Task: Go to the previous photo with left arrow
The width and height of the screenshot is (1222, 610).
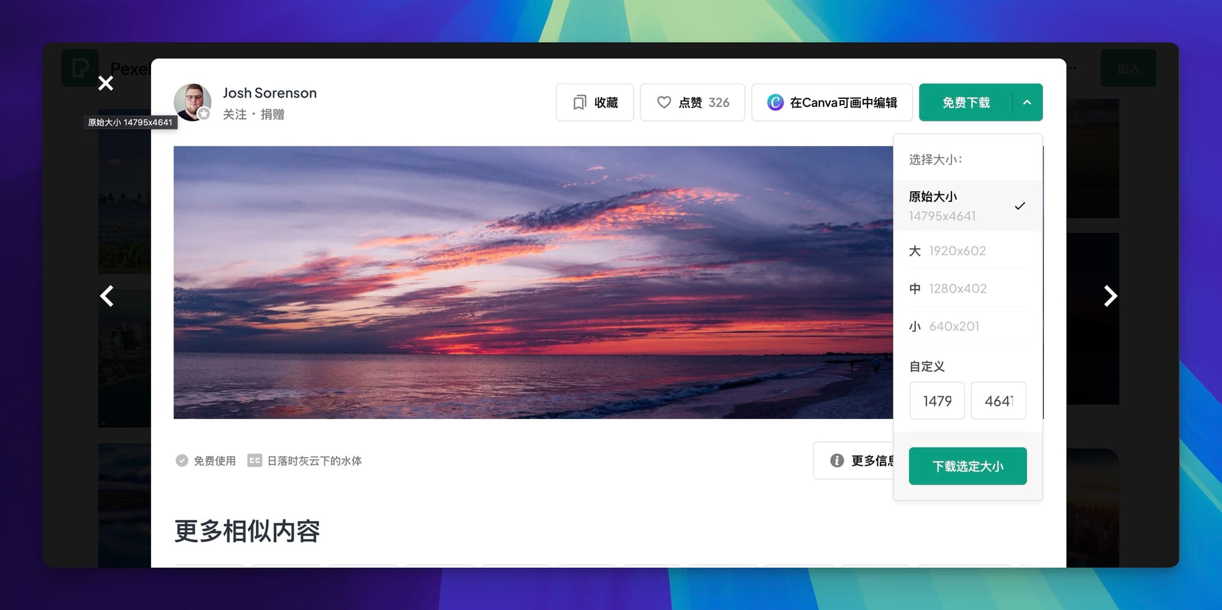Action: (x=107, y=296)
